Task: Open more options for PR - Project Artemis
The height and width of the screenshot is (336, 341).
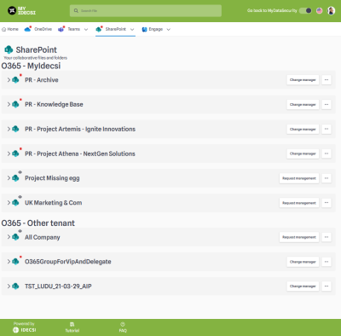Action: pos(327,129)
